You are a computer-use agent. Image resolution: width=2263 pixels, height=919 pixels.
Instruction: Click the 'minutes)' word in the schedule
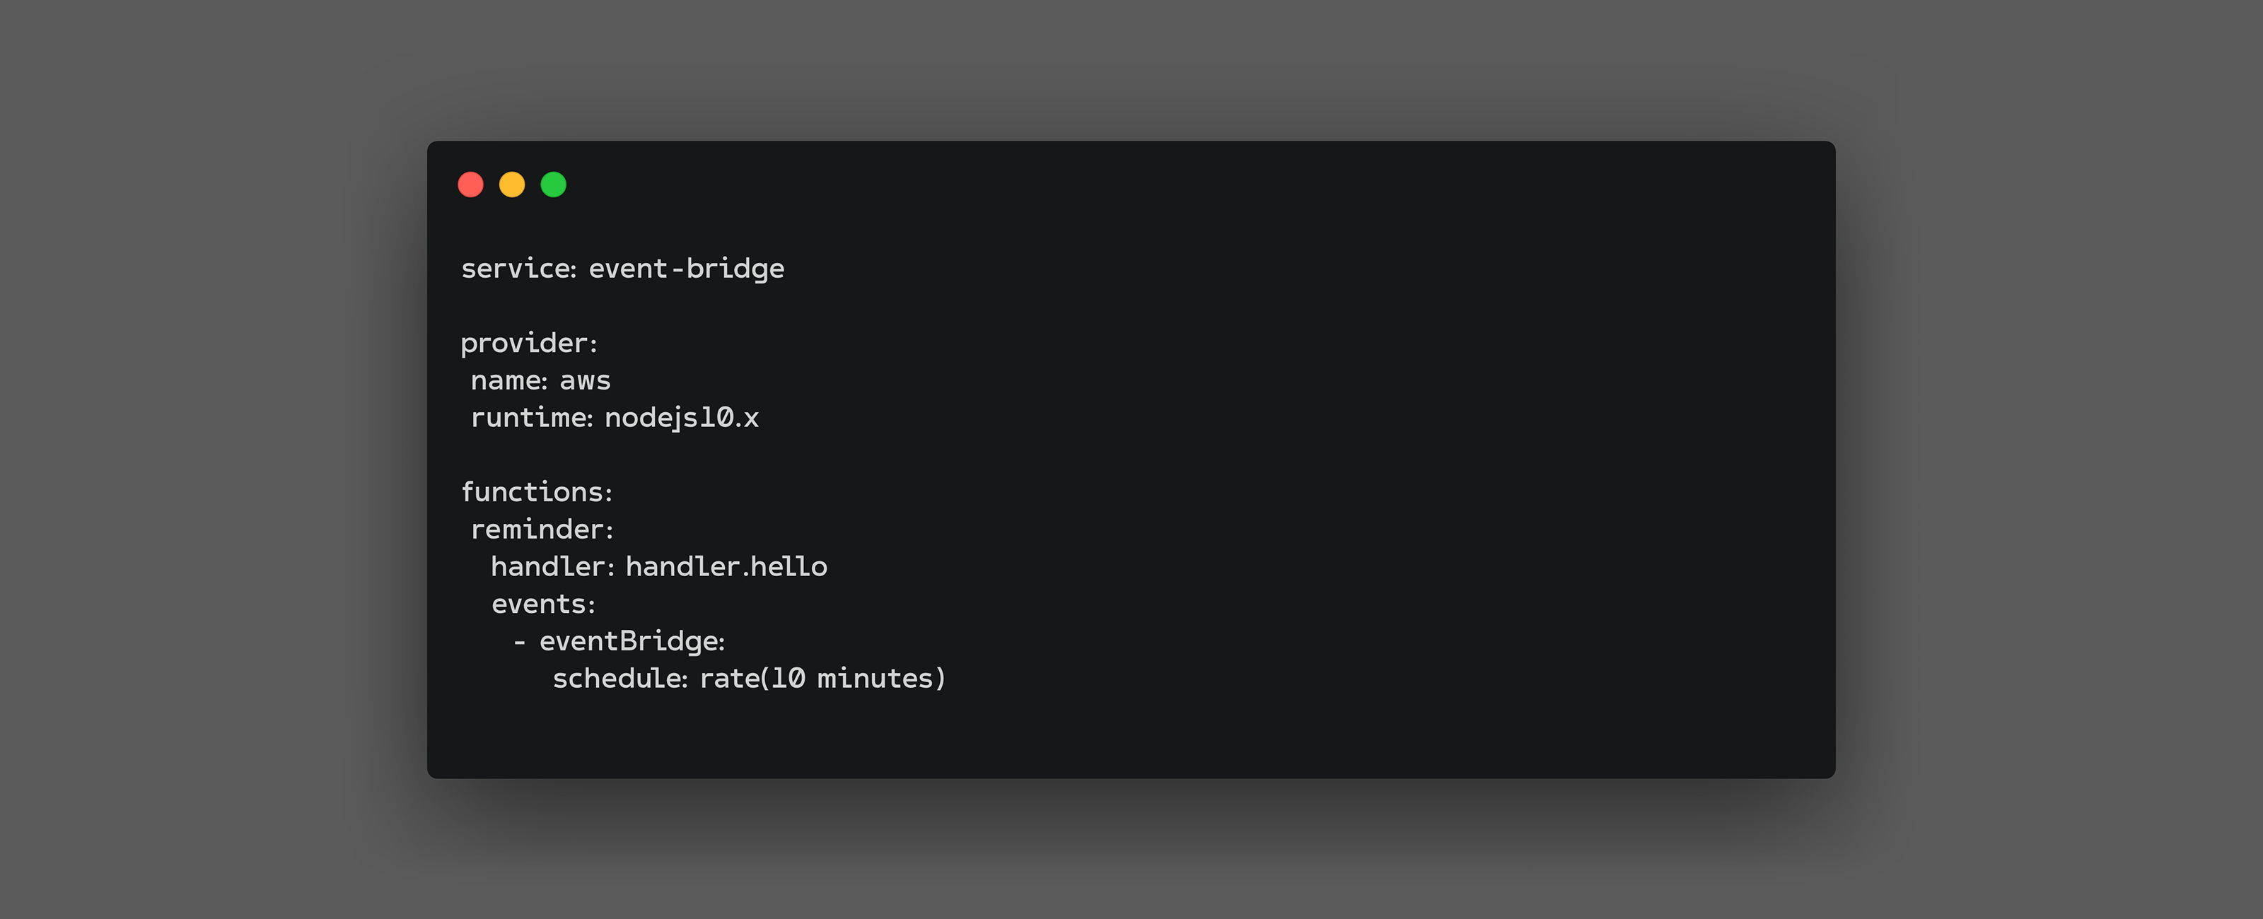tap(881, 678)
